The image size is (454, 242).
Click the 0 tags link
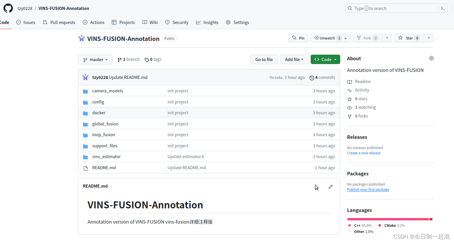(x=153, y=59)
